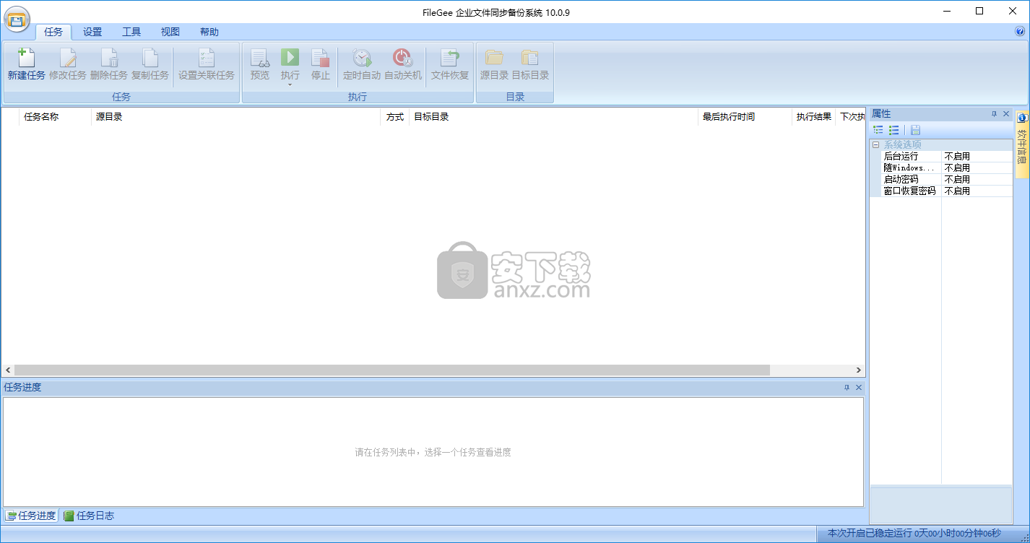Click the 方式 column header
The image size is (1030, 543).
tap(395, 117)
